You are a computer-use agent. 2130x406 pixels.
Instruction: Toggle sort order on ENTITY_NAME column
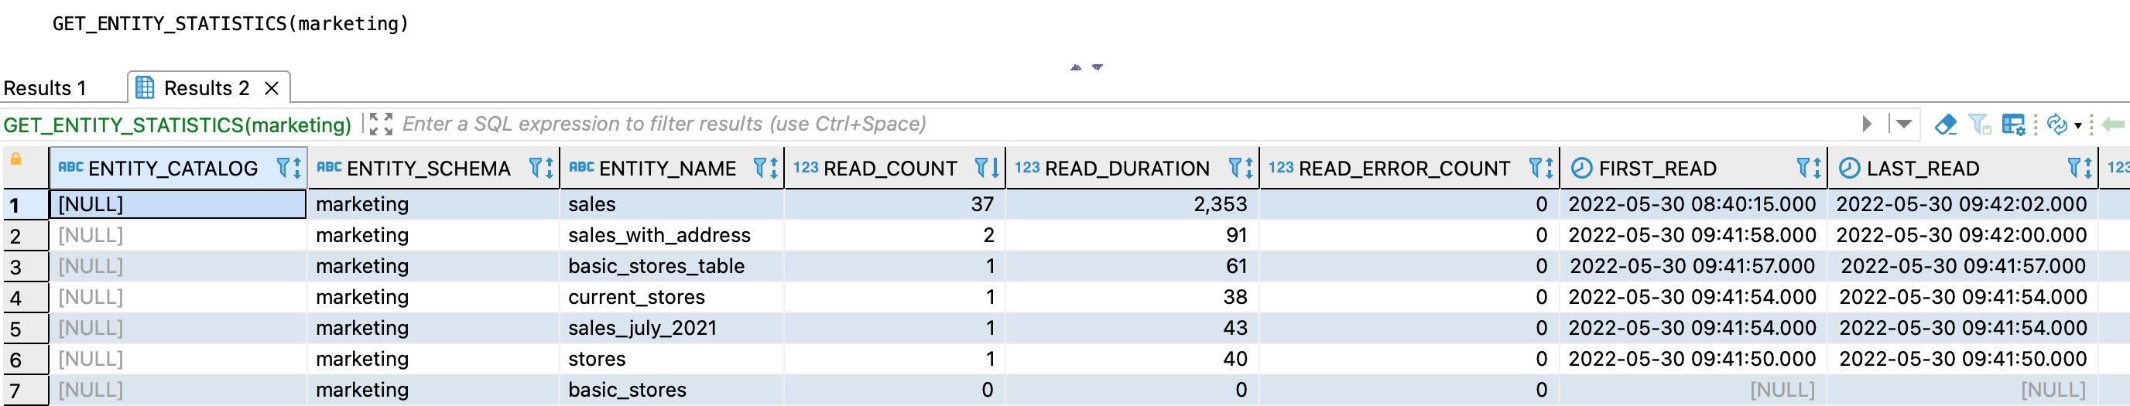[773, 168]
